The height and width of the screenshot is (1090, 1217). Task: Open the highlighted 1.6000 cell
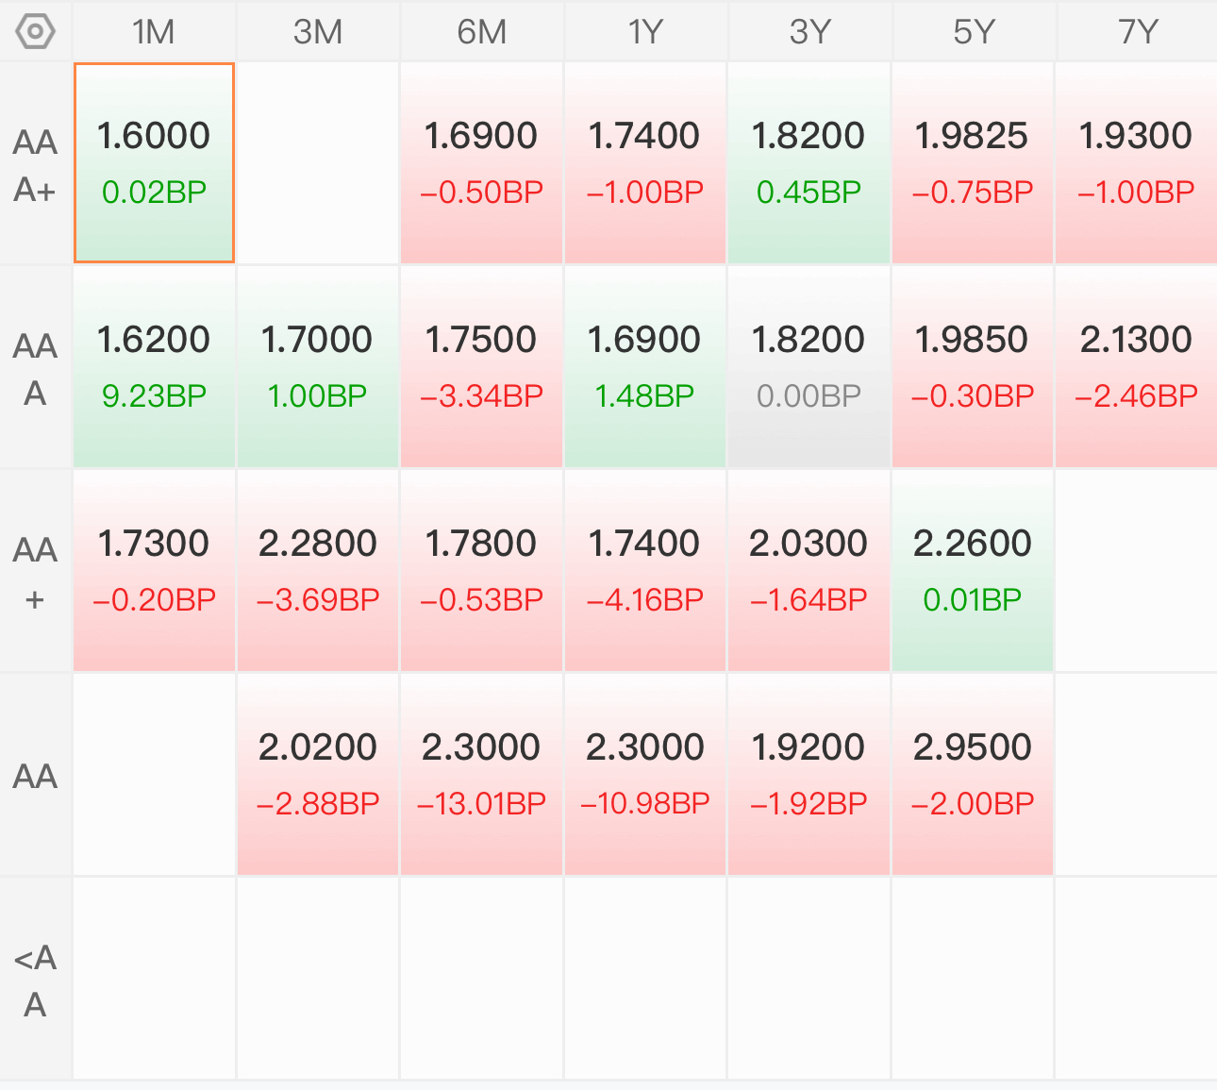(x=154, y=163)
